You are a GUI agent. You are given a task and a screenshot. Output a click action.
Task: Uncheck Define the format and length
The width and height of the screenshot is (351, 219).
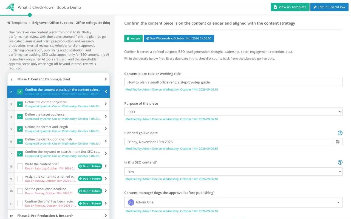(x=20, y=129)
